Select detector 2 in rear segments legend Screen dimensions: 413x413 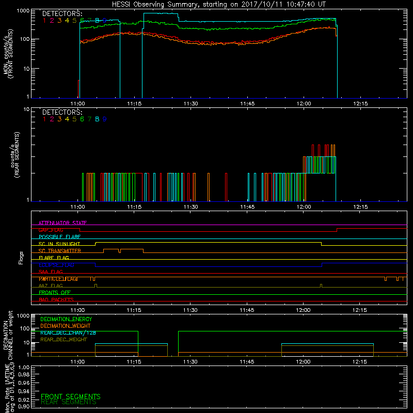pos(52,119)
